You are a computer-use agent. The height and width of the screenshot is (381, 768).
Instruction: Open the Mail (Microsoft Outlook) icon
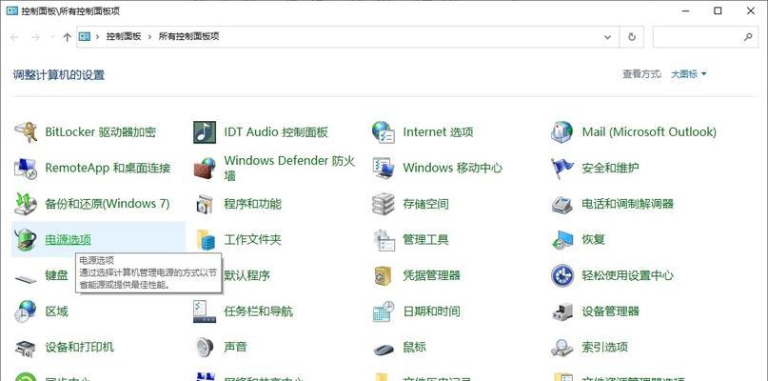point(561,131)
